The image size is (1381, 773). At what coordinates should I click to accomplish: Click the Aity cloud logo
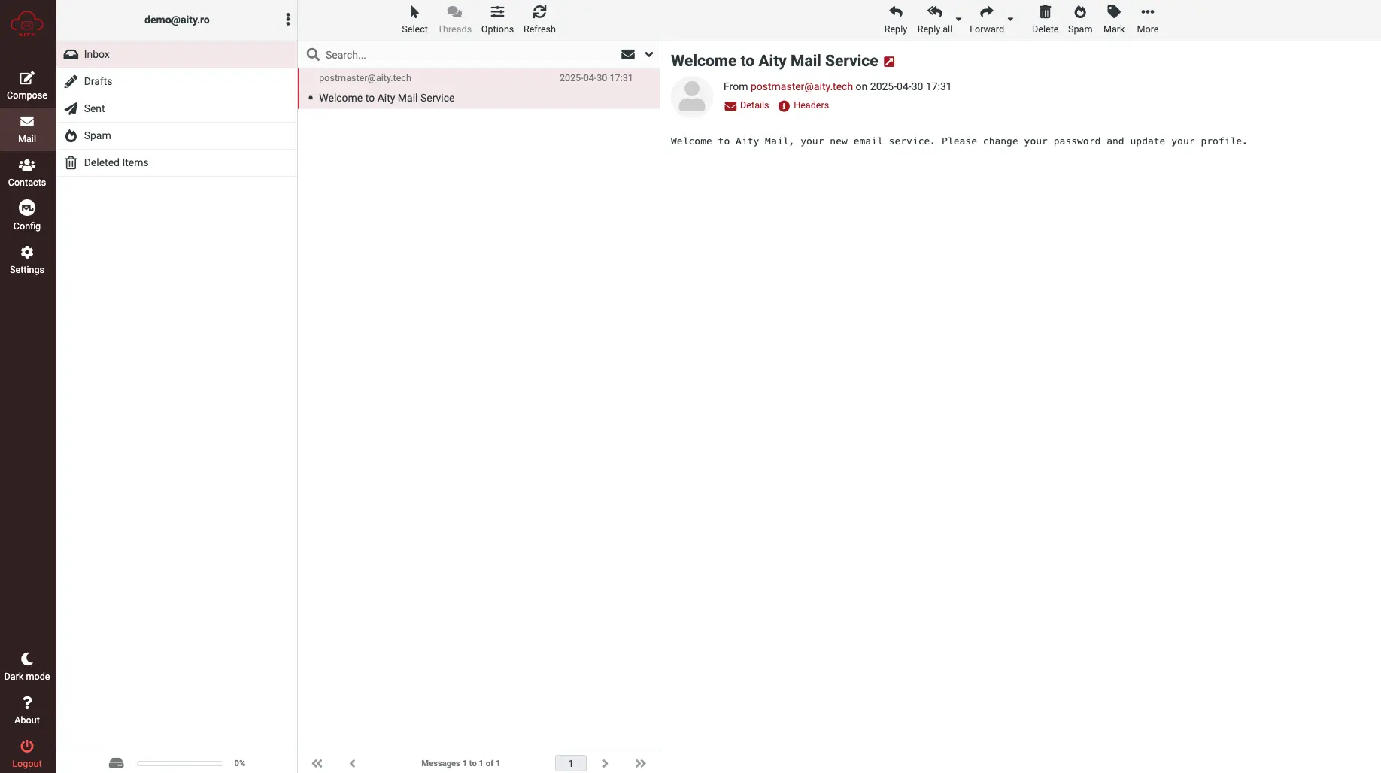pos(27,23)
